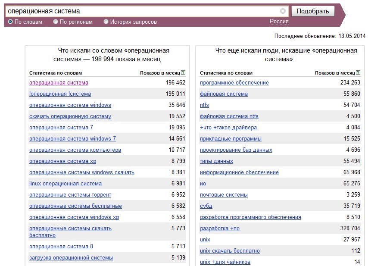Click left column header 'Статистика по словам'
The image size is (368, 266).
coord(56,73)
